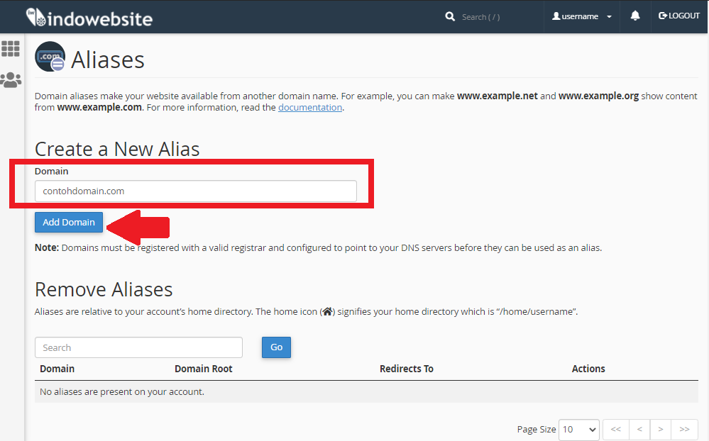Open the documentation link

[310, 108]
